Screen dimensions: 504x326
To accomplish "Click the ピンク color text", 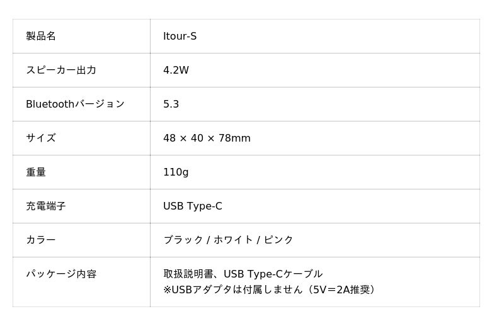I will [x=278, y=240].
